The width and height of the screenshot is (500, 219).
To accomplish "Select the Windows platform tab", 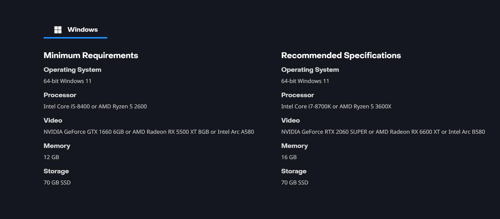I will tap(75, 30).
